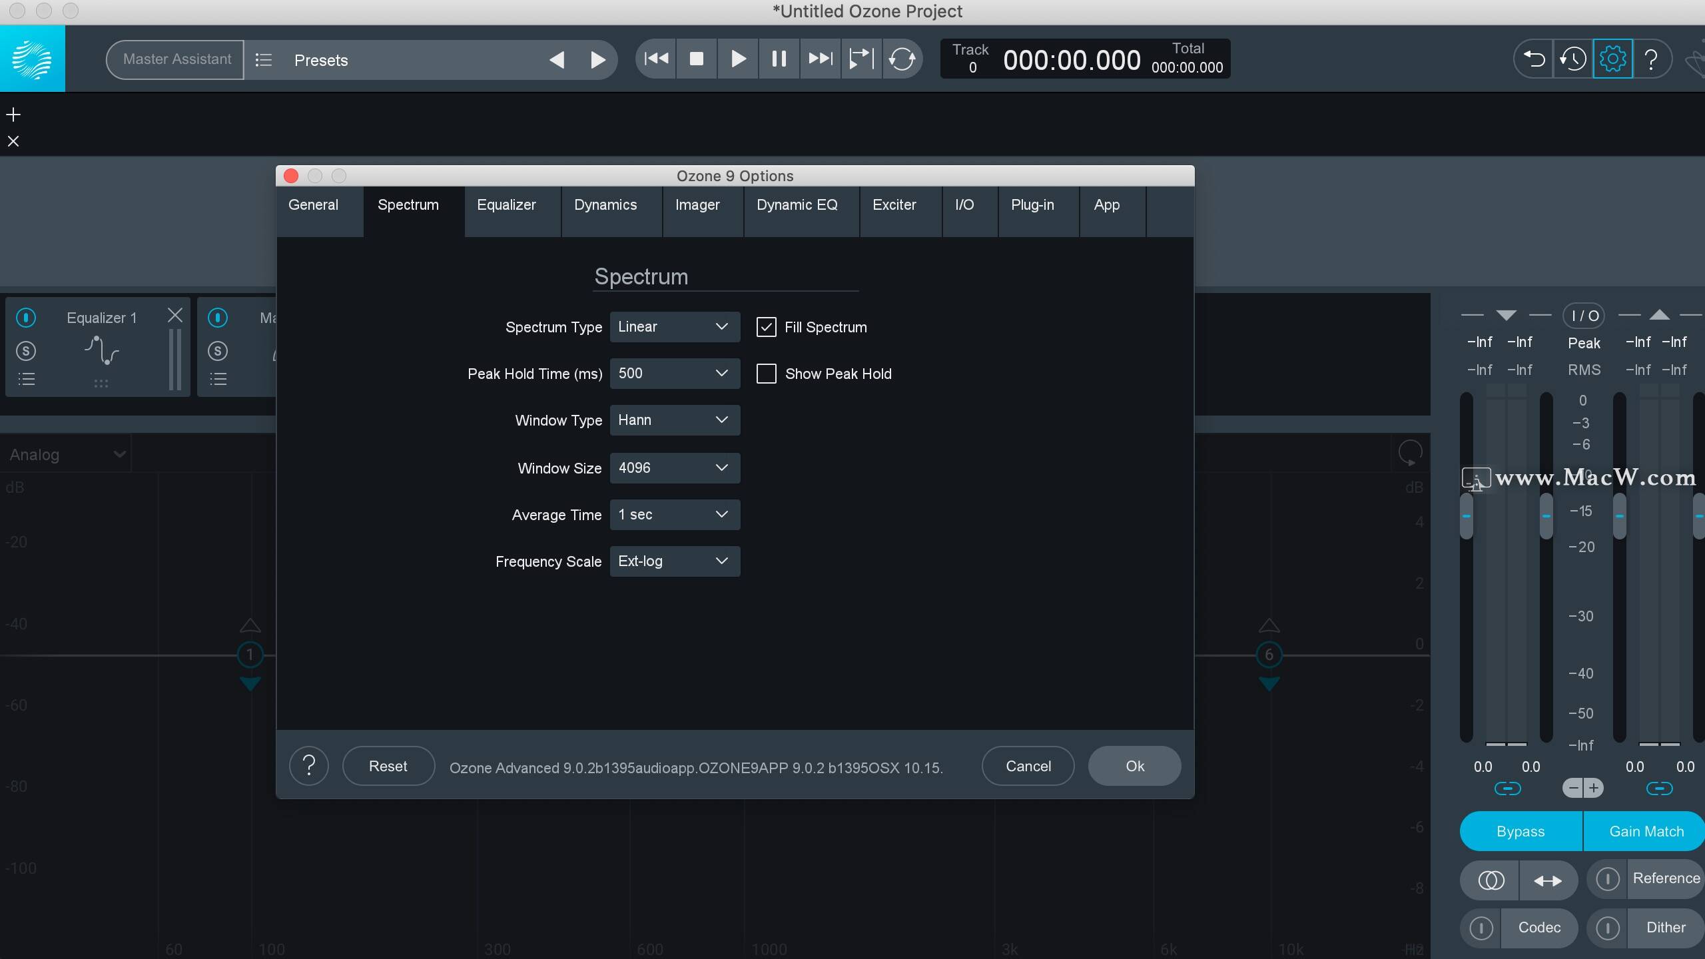The image size is (1705, 959).
Task: Click the undo arrow icon
Action: [x=1534, y=59]
